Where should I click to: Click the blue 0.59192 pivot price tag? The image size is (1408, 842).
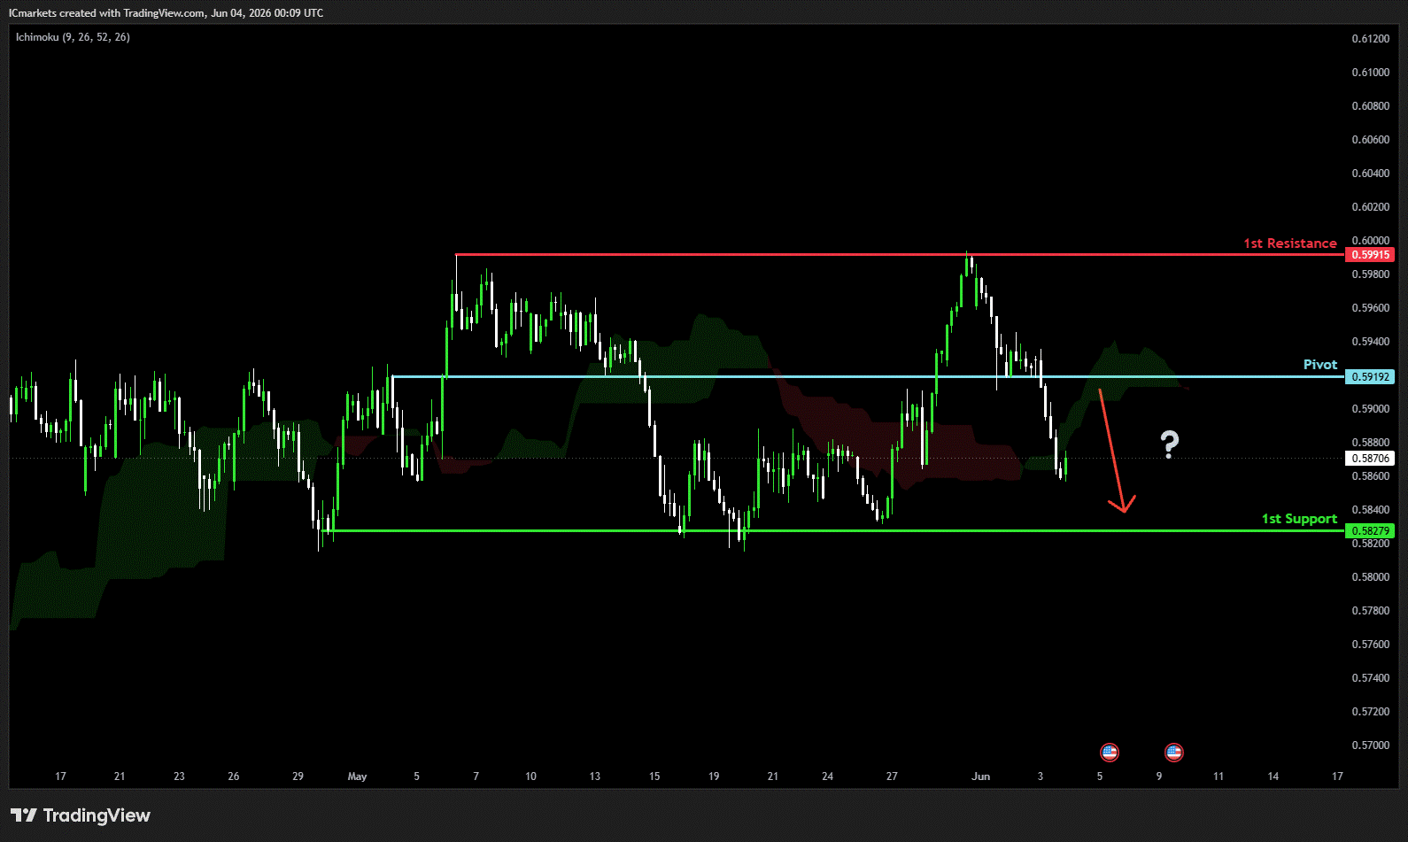(1370, 377)
